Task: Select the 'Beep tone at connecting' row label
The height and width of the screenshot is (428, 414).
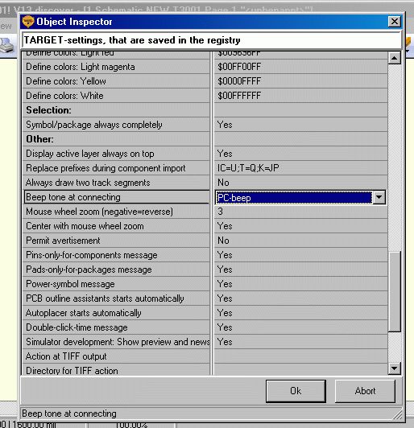Action: tap(73, 197)
